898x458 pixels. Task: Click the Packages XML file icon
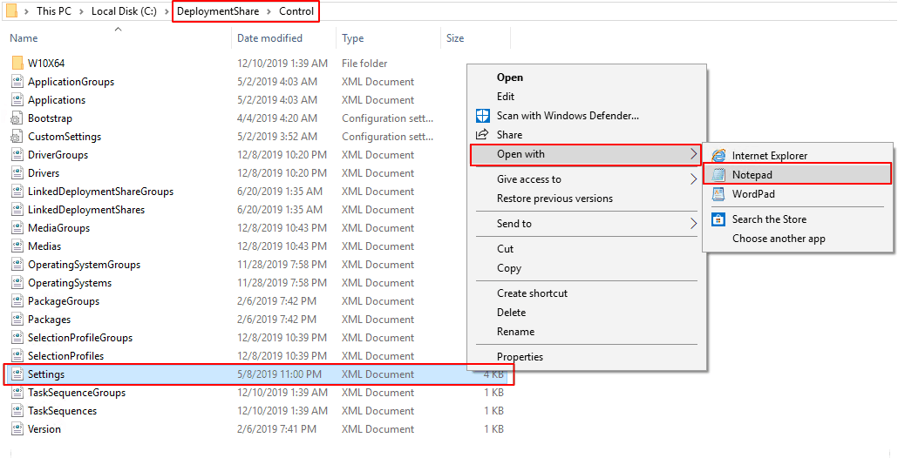tap(17, 319)
